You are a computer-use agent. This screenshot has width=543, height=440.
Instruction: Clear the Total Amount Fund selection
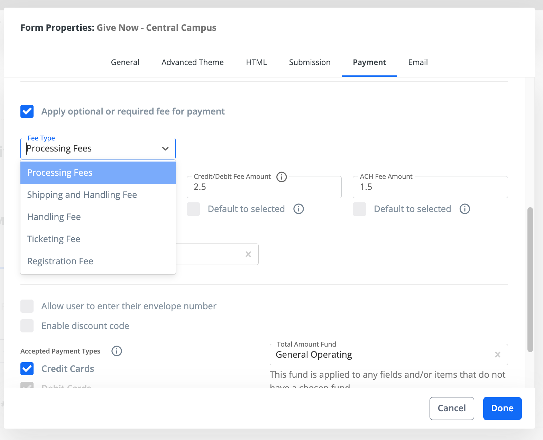tap(498, 355)
